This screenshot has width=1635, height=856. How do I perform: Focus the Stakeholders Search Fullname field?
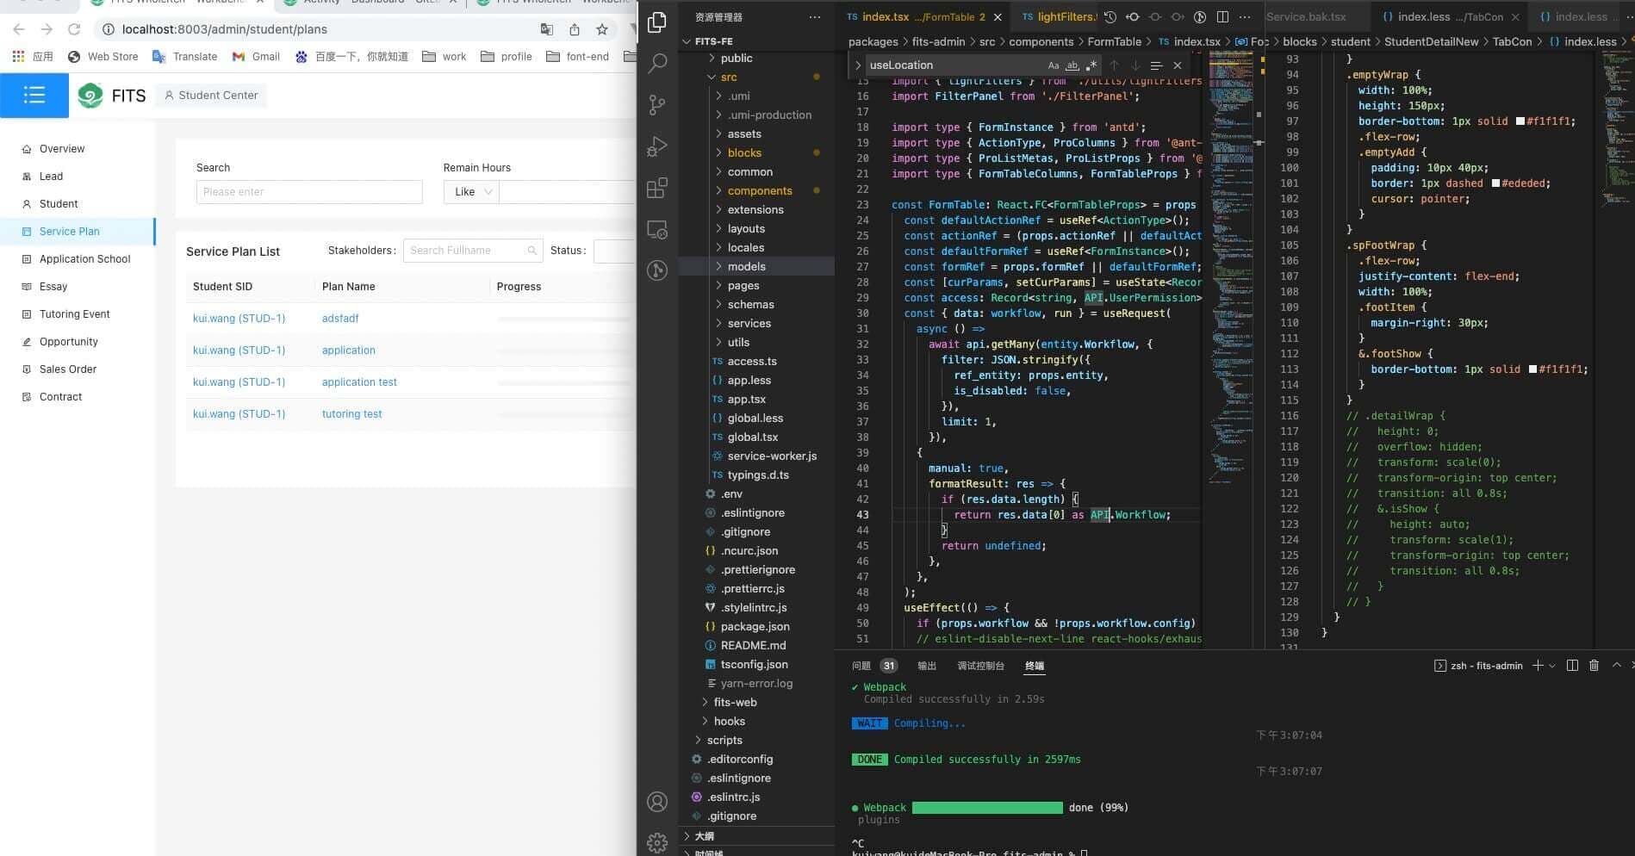(473, 251)
